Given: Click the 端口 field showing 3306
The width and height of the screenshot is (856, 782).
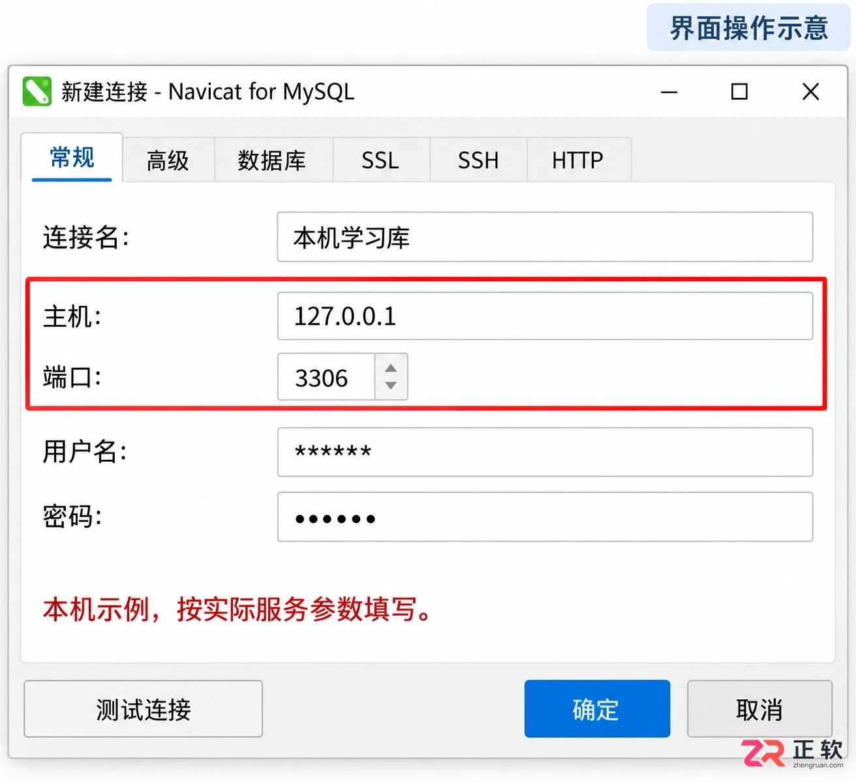Looking at the screenshot, I should tap(326, 377).
